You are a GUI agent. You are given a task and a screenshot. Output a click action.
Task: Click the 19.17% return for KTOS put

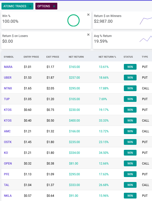click(104, 110)
